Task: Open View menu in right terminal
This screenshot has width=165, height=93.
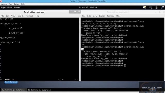Action: tap(95, 16)
